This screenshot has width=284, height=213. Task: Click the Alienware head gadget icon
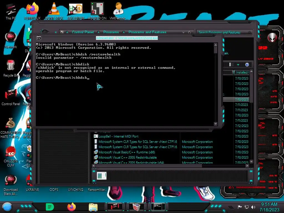(272, 37)
